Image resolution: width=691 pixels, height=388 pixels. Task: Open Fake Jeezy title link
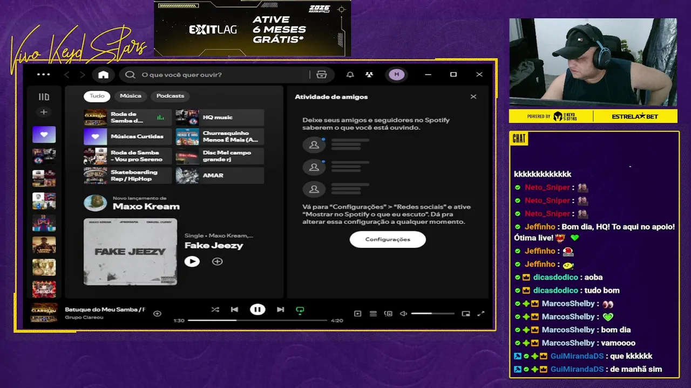pyautogui.click(x=214, y=245)
